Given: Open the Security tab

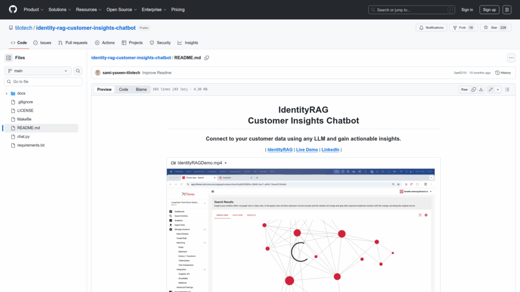Looking at the screenshot, I should [x=160, y=43].
